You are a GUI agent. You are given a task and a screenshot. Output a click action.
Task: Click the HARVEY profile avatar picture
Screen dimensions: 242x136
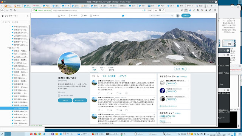(69, 63)
